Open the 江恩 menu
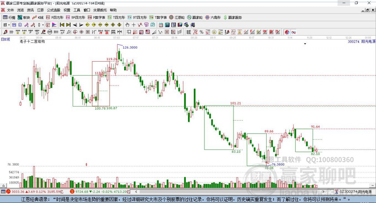Viewport: 376px width, 203px height. pyautogui.click(x=40, y=10)
